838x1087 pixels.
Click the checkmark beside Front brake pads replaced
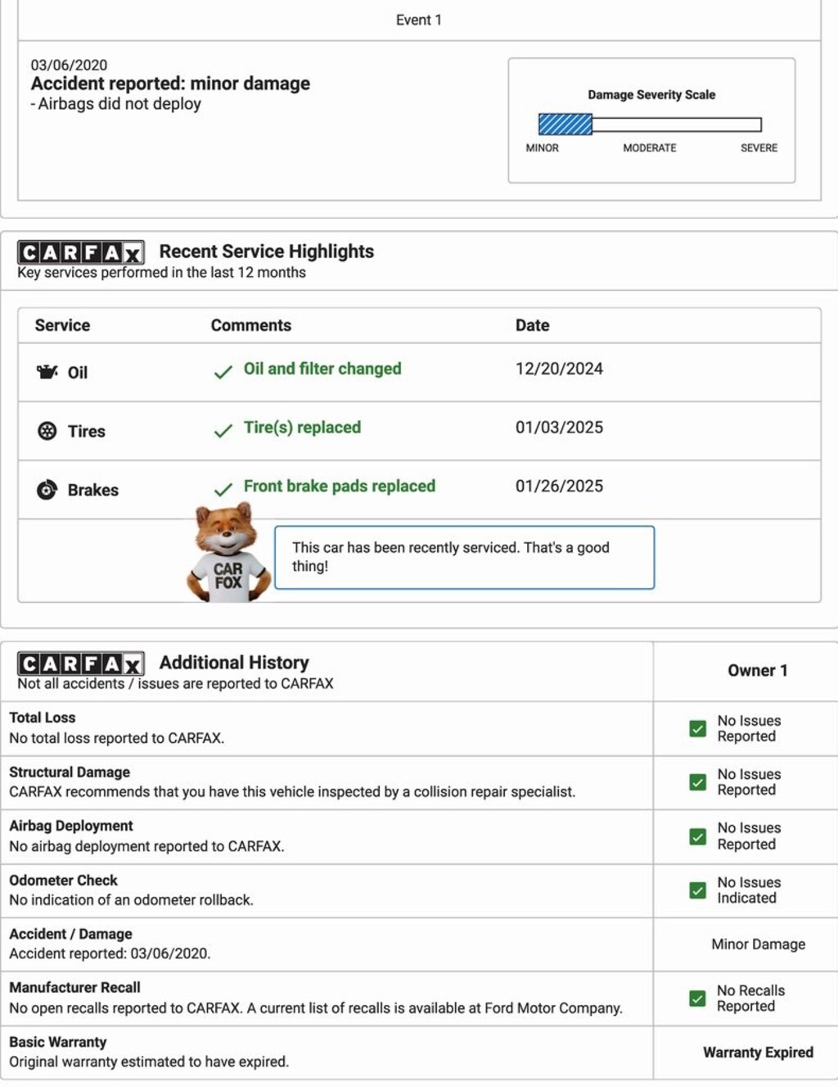223,490
